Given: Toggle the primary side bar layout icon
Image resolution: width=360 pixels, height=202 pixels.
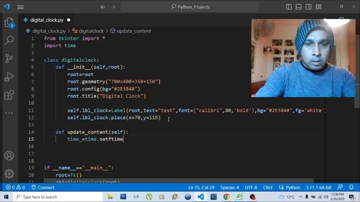Looking at the screenshot, I should point(289,7).
